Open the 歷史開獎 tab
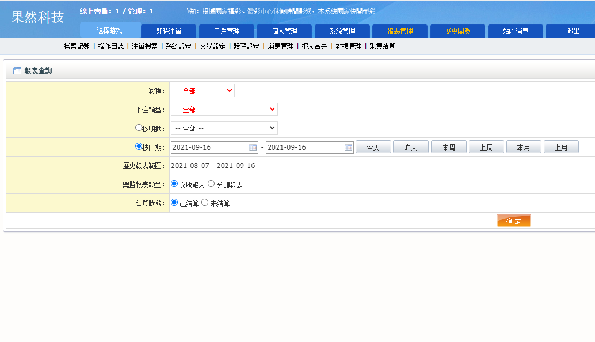This screenshot has width=595, height=342. pos(457,31)
